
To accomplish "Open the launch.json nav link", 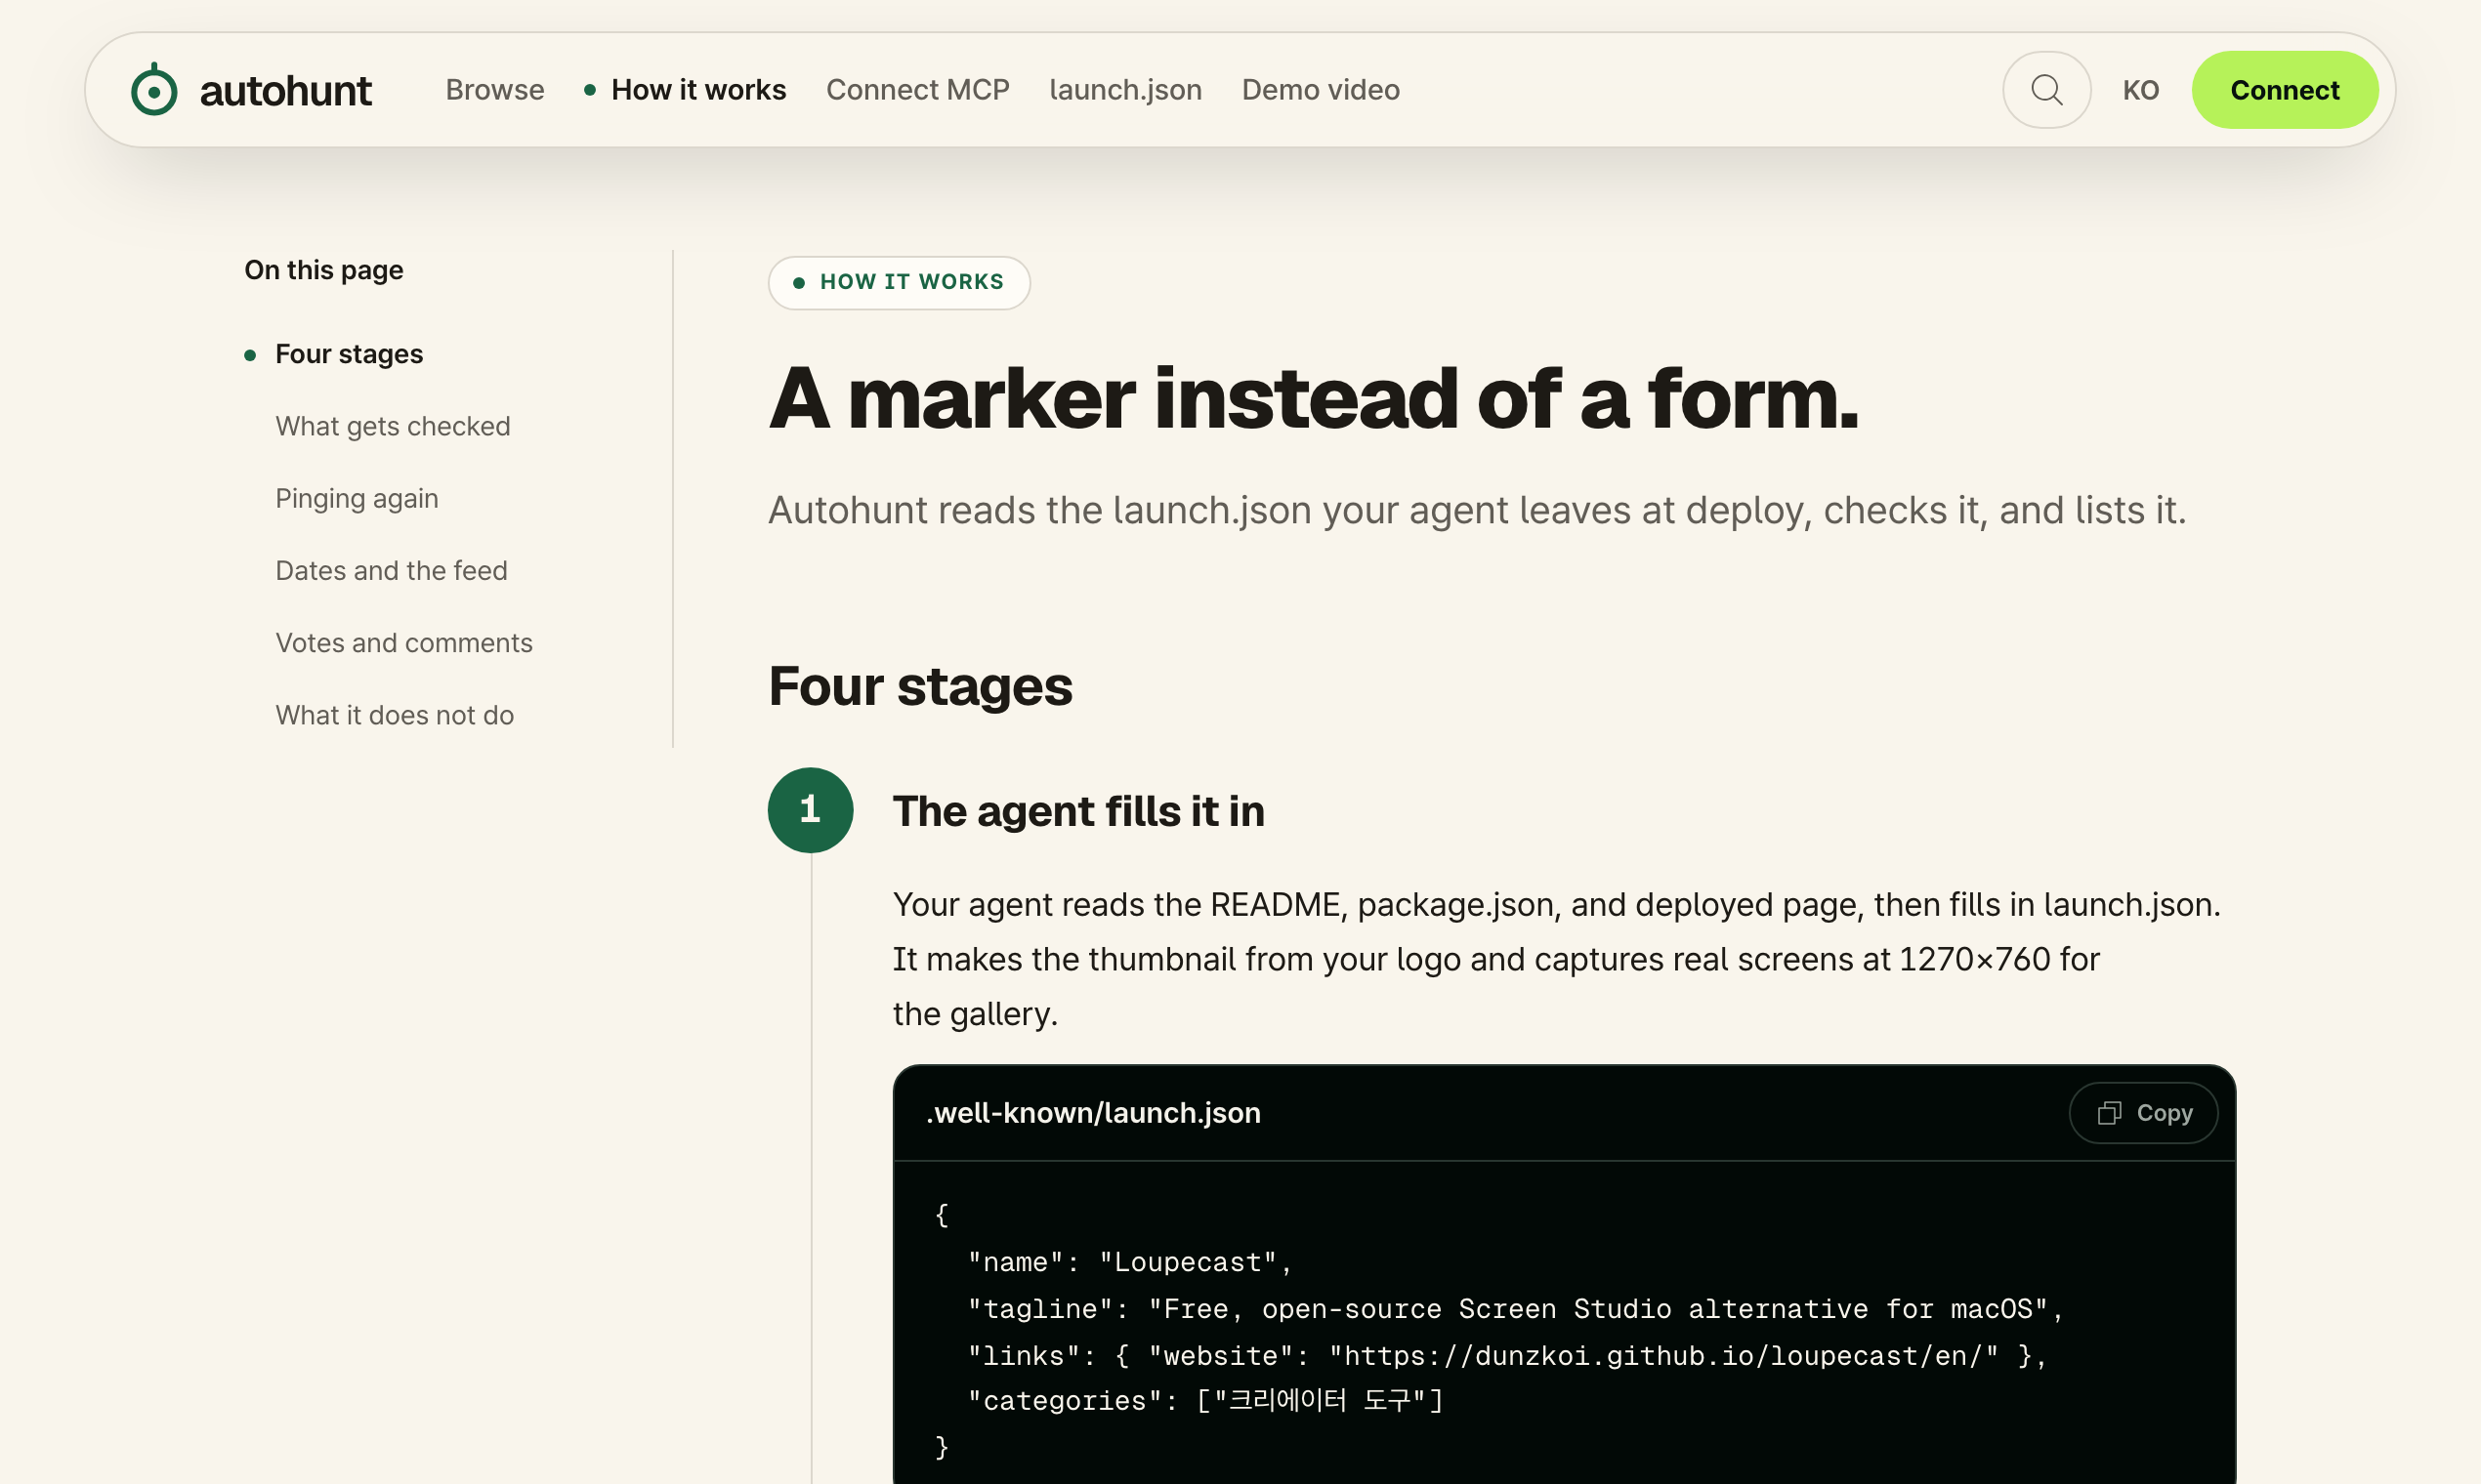I will 1125,90.
